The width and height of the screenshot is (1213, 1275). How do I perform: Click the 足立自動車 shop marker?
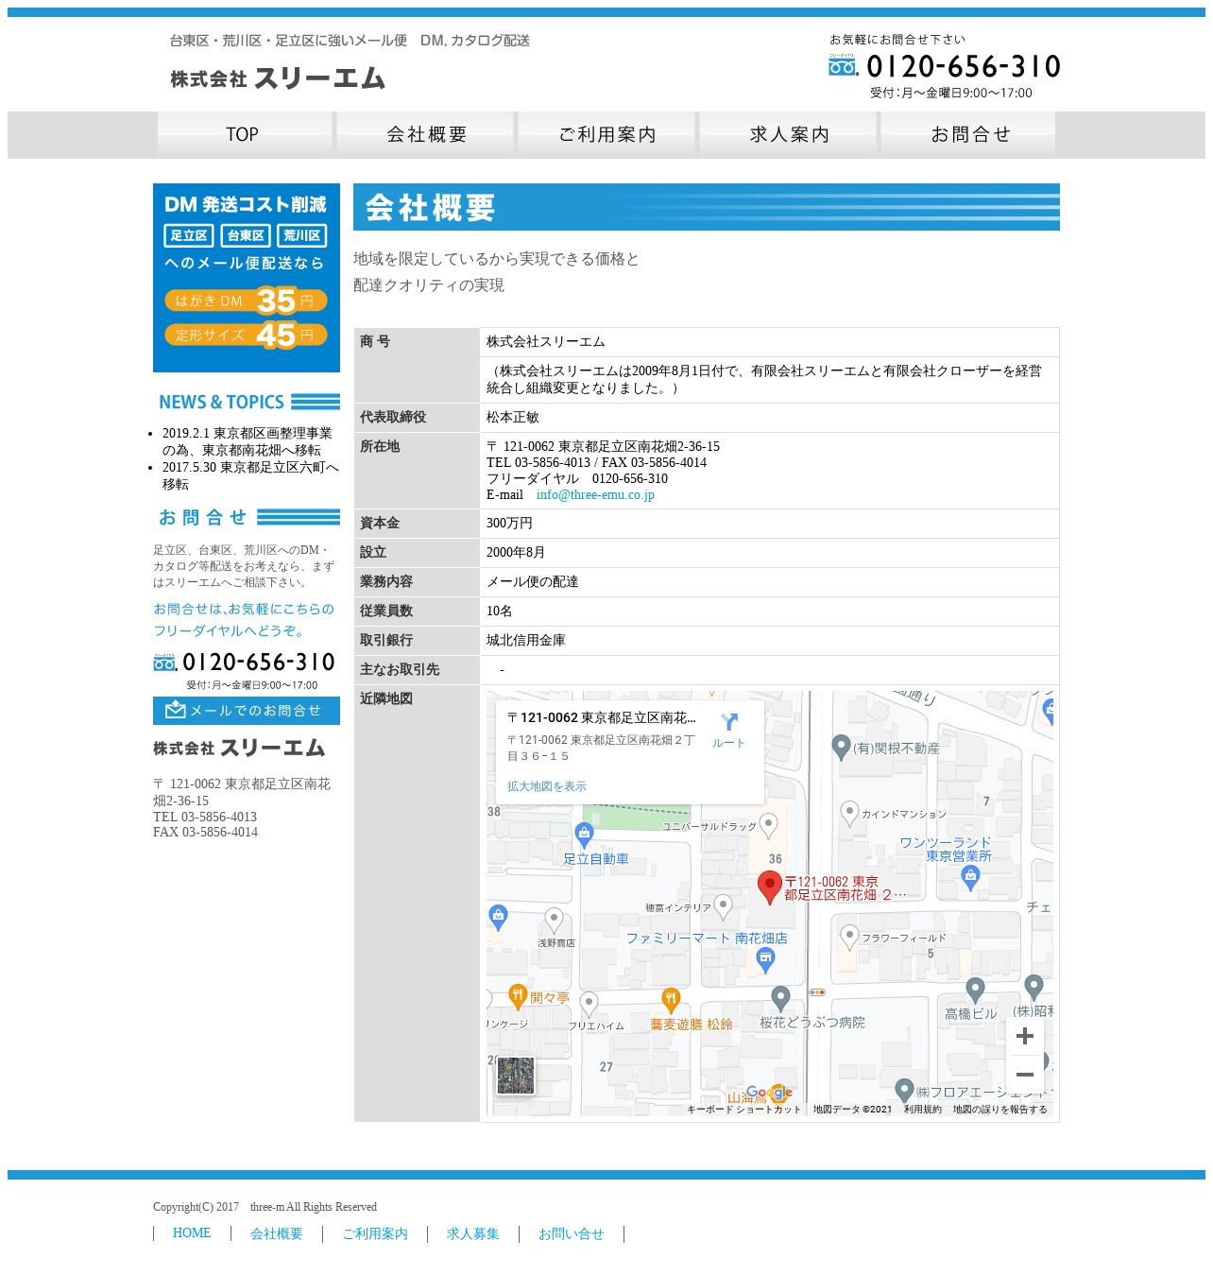tap(584, 836)
